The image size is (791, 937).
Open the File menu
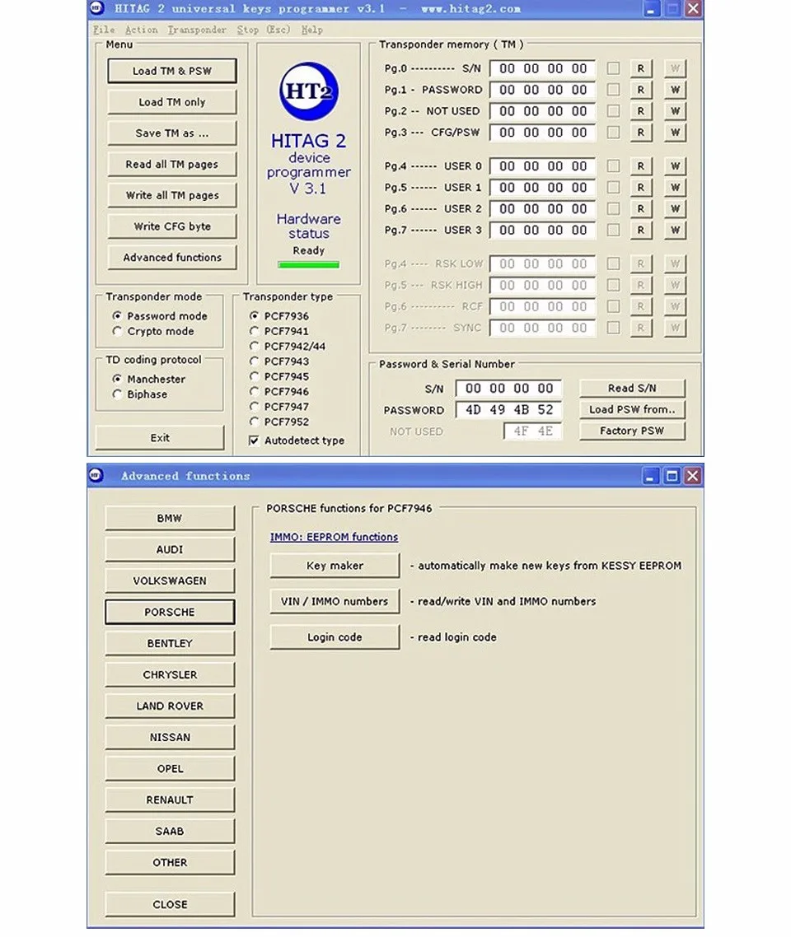click(104, 30)
